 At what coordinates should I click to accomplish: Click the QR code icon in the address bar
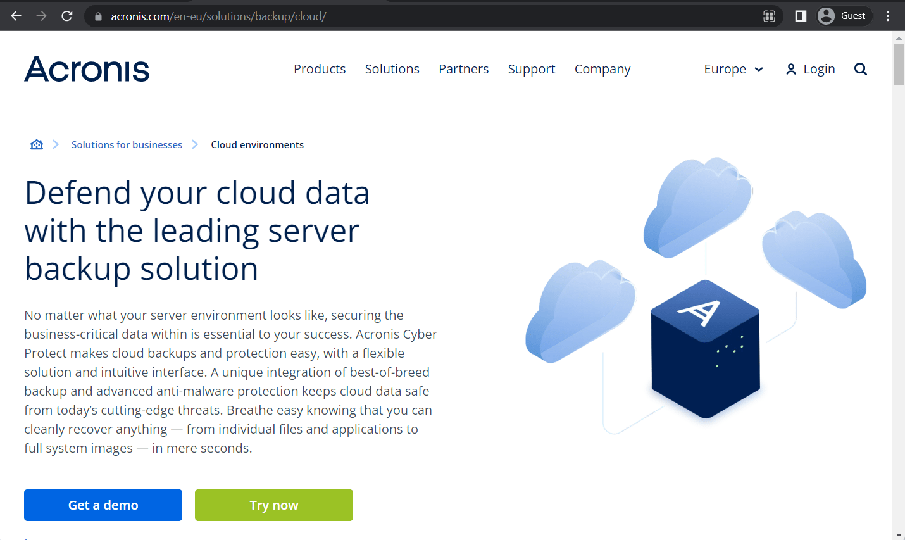(x=770, y=16)
